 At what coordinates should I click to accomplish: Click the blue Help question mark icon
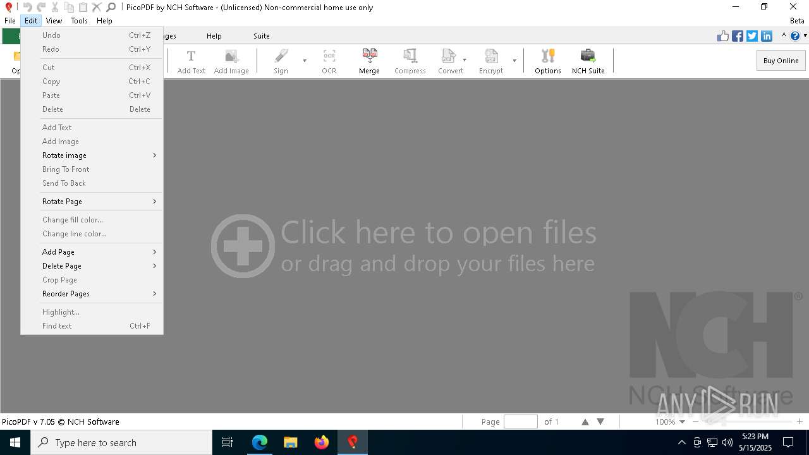pos(795,36)
